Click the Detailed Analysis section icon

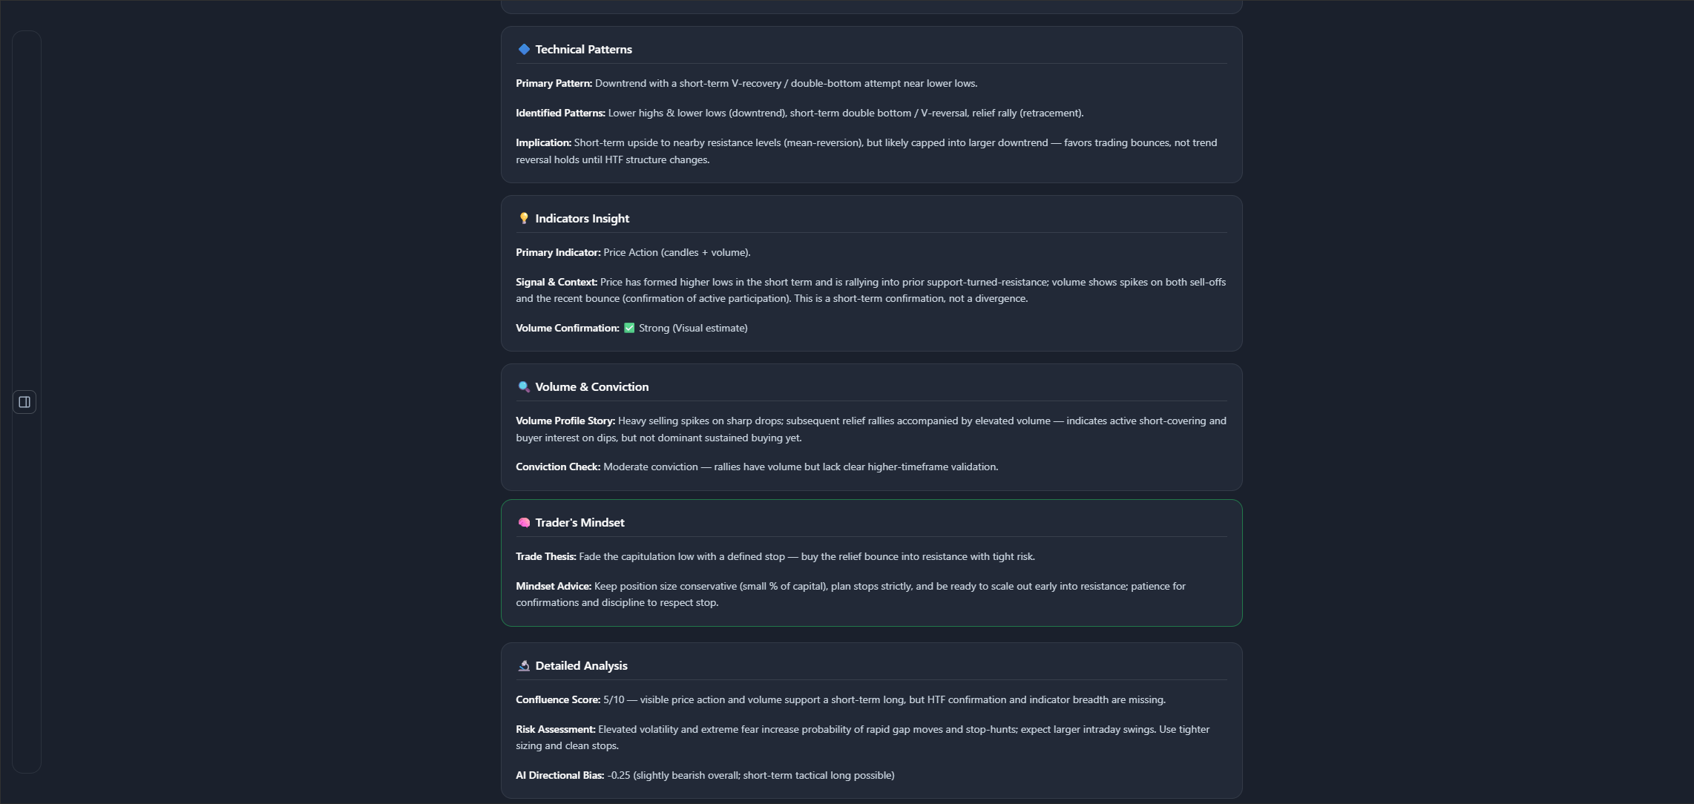524,665
